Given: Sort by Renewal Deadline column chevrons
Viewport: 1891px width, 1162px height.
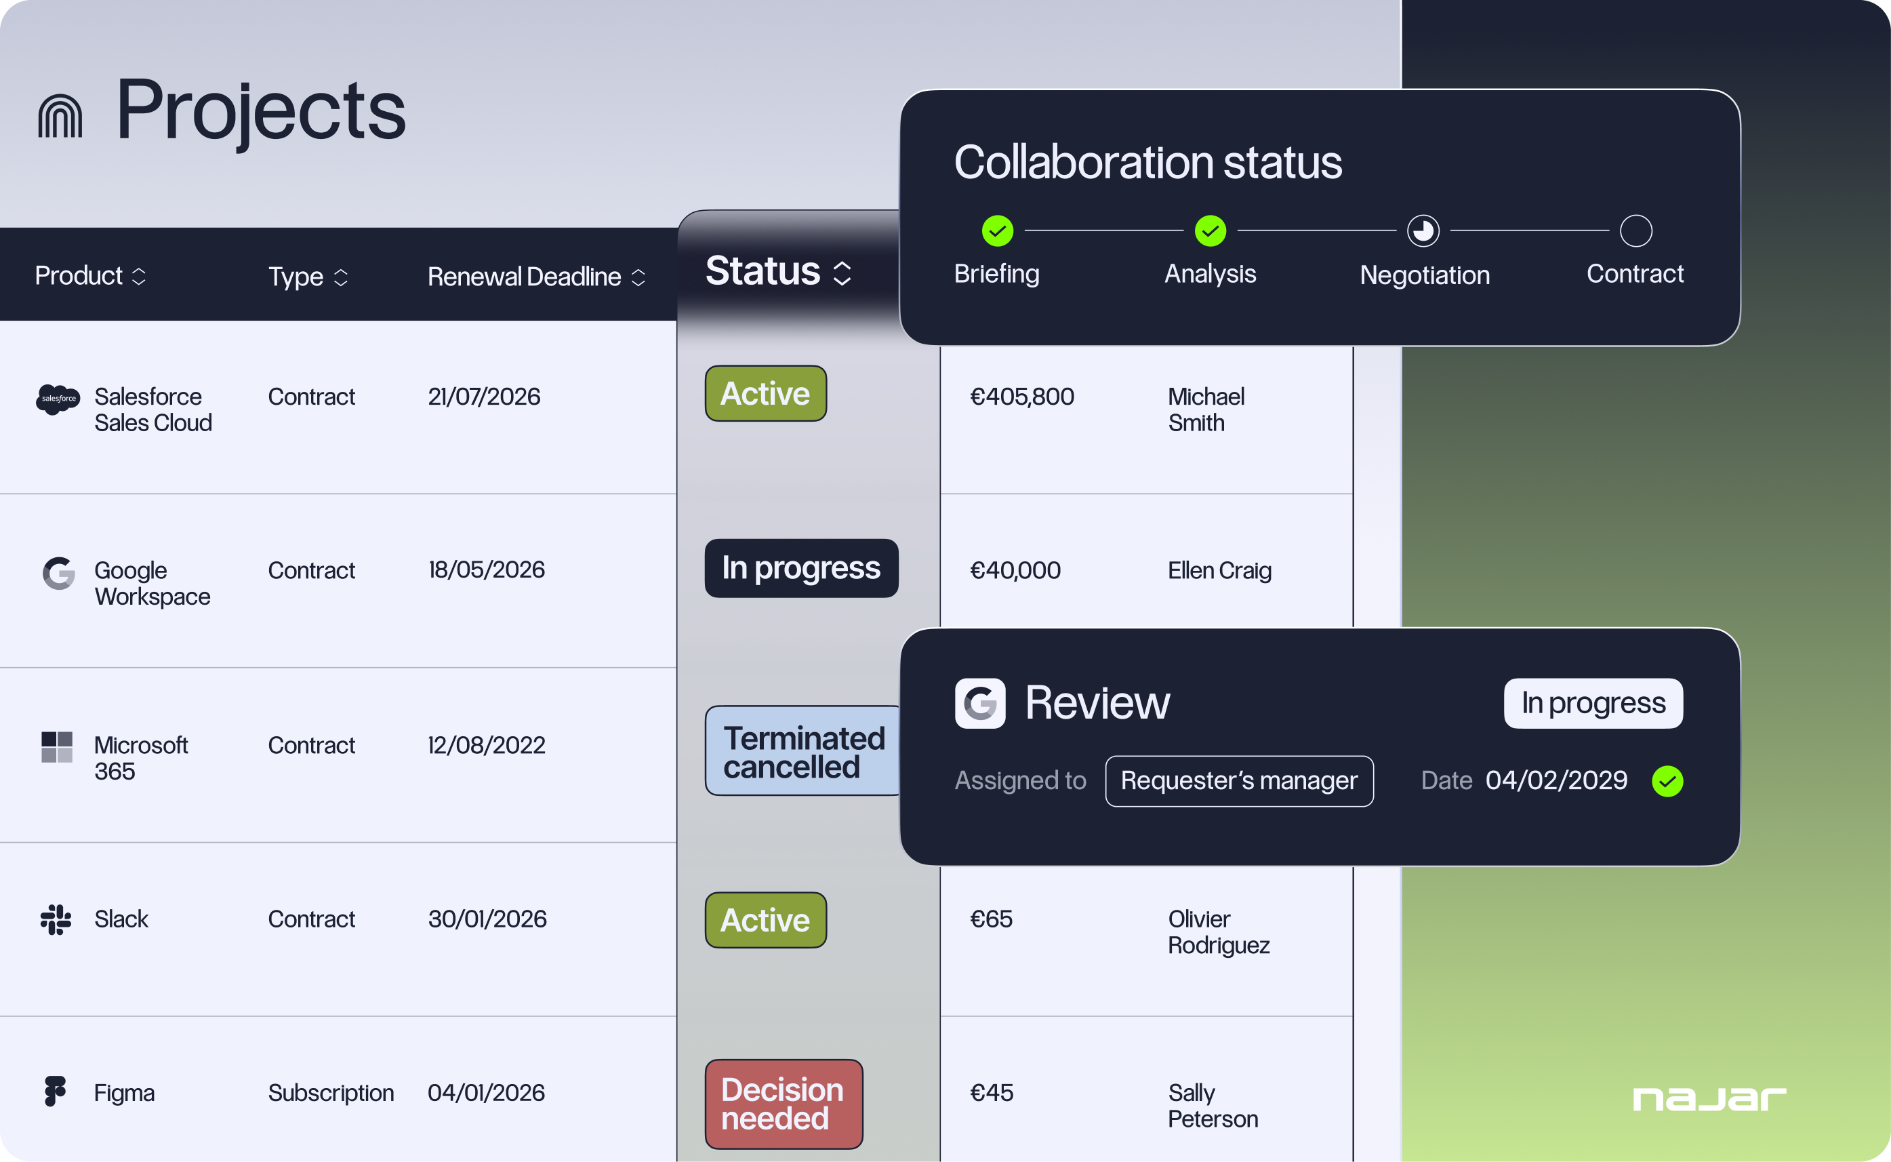Looking at the screenshot, I should (638, 277).
